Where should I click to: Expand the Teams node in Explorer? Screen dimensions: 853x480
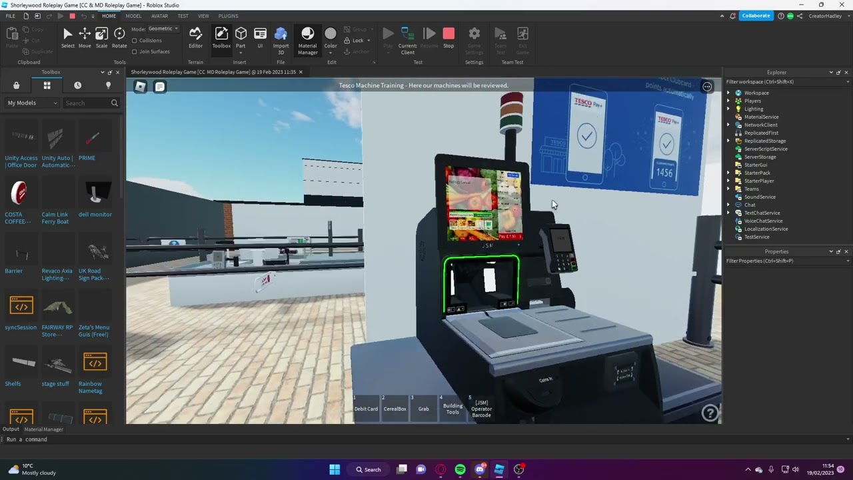coord(728,189)
